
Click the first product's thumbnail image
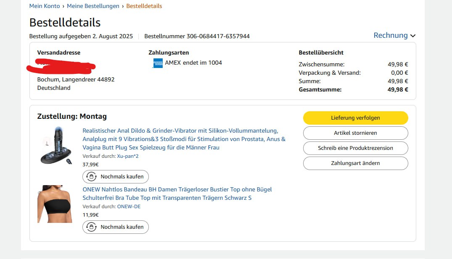click(x=56, y=145)
